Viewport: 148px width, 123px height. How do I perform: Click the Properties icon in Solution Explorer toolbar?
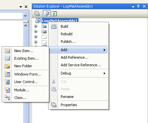pyautogui.click(x=37, y=14)
